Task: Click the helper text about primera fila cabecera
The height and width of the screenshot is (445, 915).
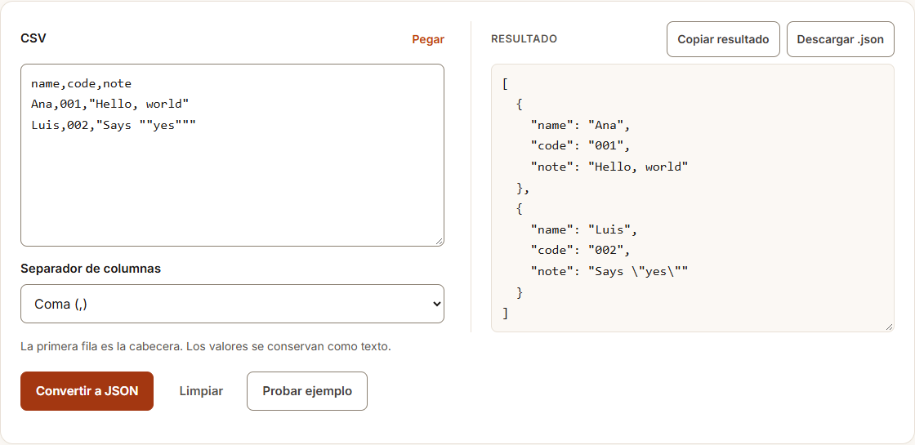Action: coord(205,346)
